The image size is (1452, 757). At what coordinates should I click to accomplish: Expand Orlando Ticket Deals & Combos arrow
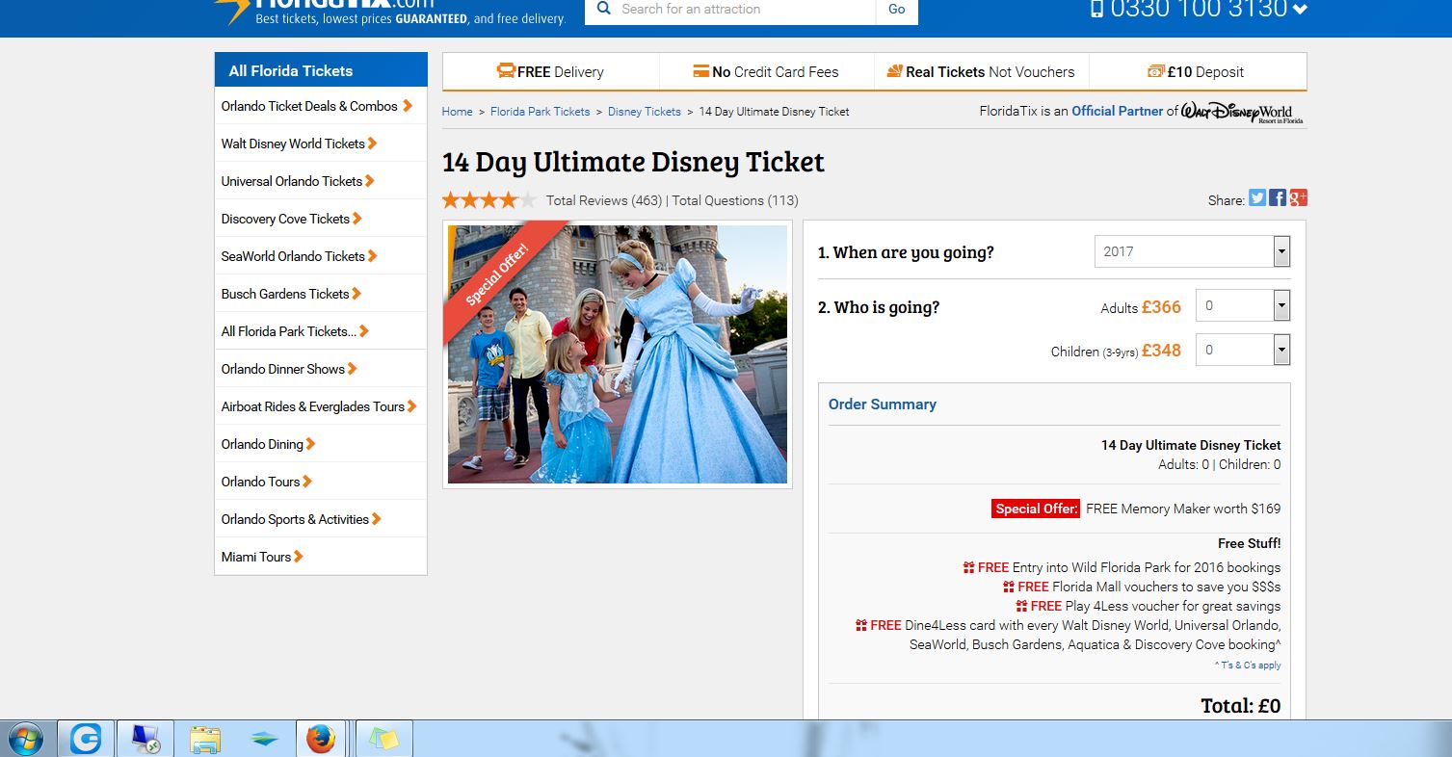tap(409, 106)
